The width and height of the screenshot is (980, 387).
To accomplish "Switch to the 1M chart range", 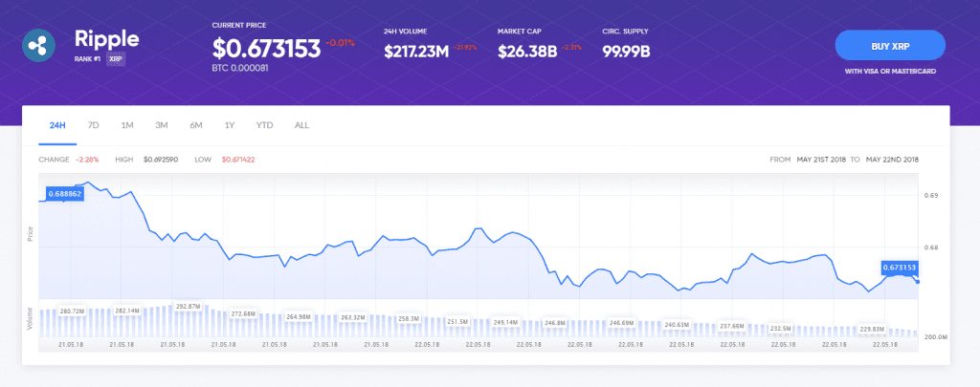I will tap(127, 125).
